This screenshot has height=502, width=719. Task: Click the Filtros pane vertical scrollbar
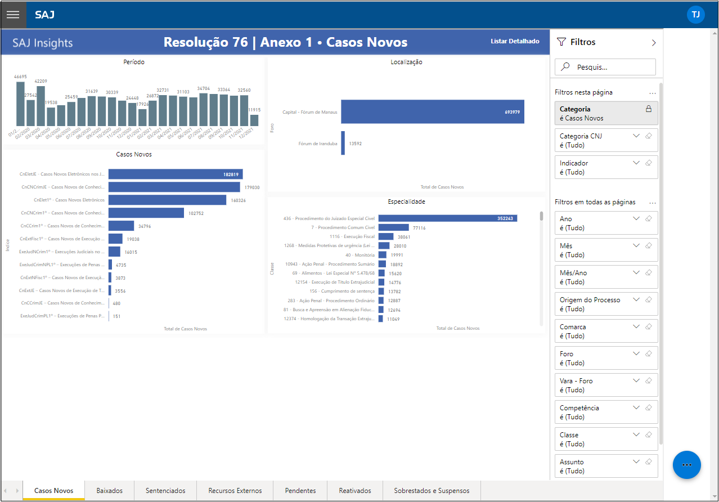[661, 265]
